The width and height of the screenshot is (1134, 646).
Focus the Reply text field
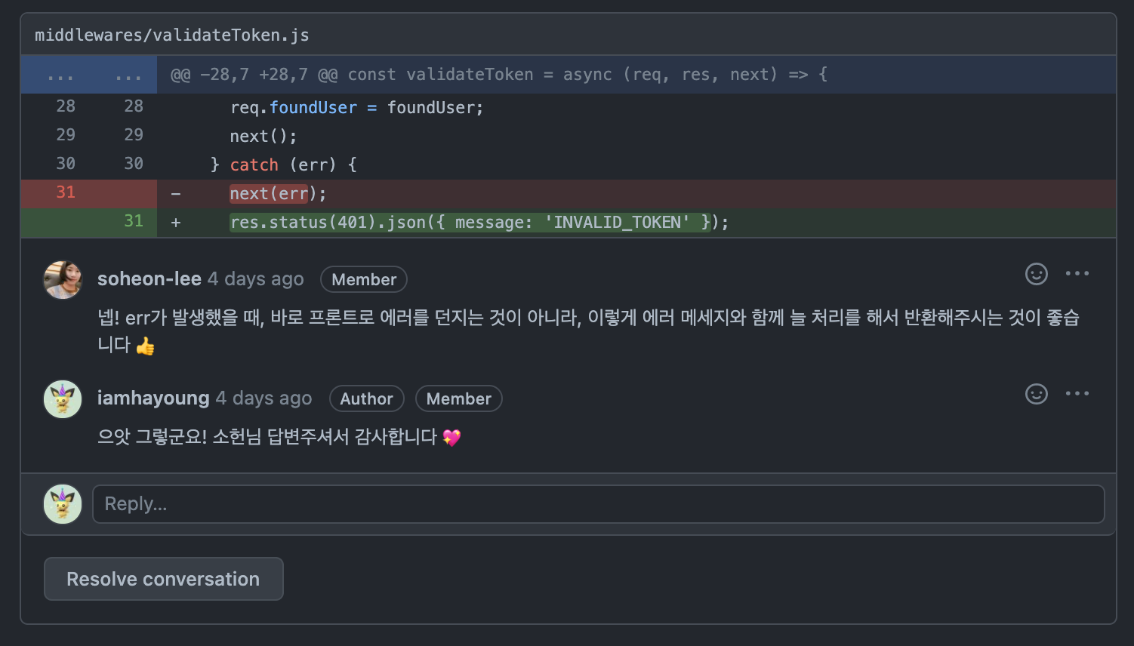click(598, 504)
